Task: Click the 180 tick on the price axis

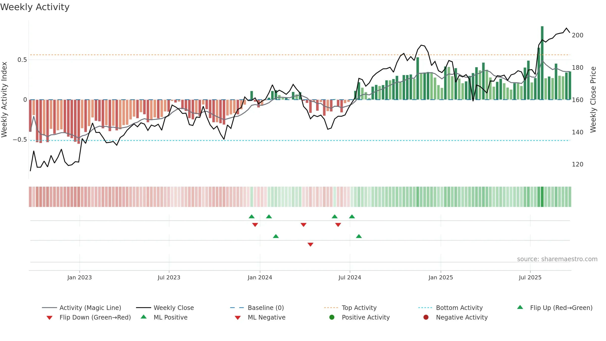Action: (x=578, y=68)
